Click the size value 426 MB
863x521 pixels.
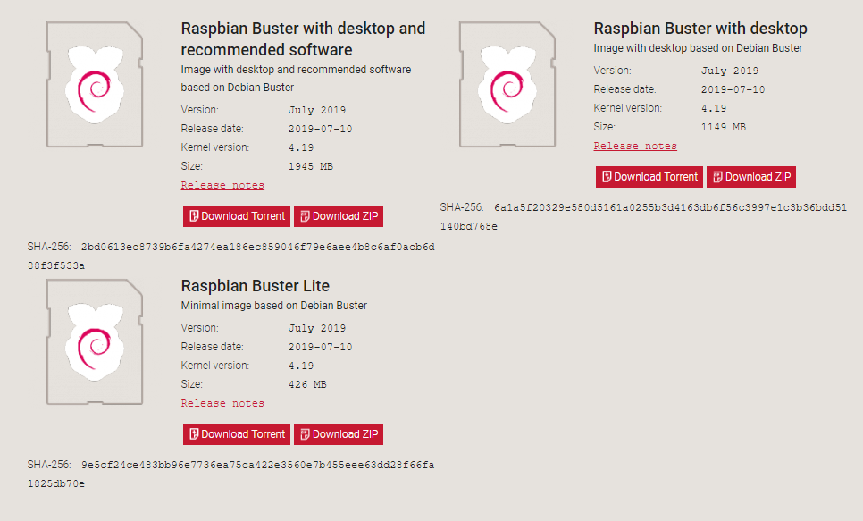point(307,384)
